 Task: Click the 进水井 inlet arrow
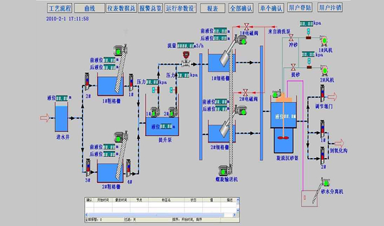point(45,118)
